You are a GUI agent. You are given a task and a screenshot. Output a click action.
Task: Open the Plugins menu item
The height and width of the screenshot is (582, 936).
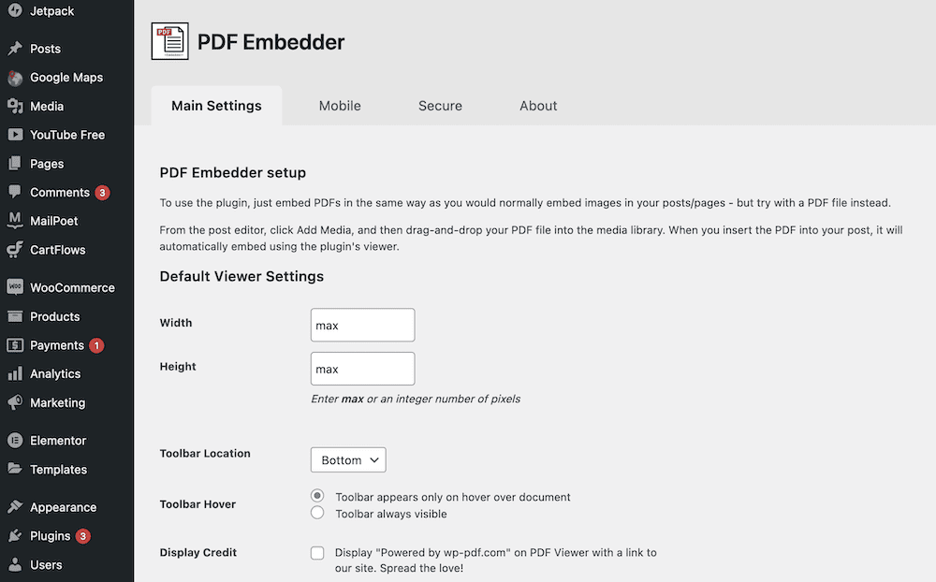click(x=51, y=536)
